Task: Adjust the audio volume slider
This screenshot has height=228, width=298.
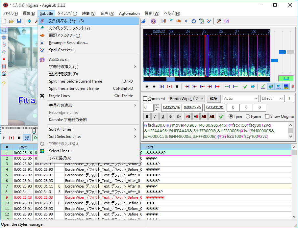Action: tap(290, 52)
